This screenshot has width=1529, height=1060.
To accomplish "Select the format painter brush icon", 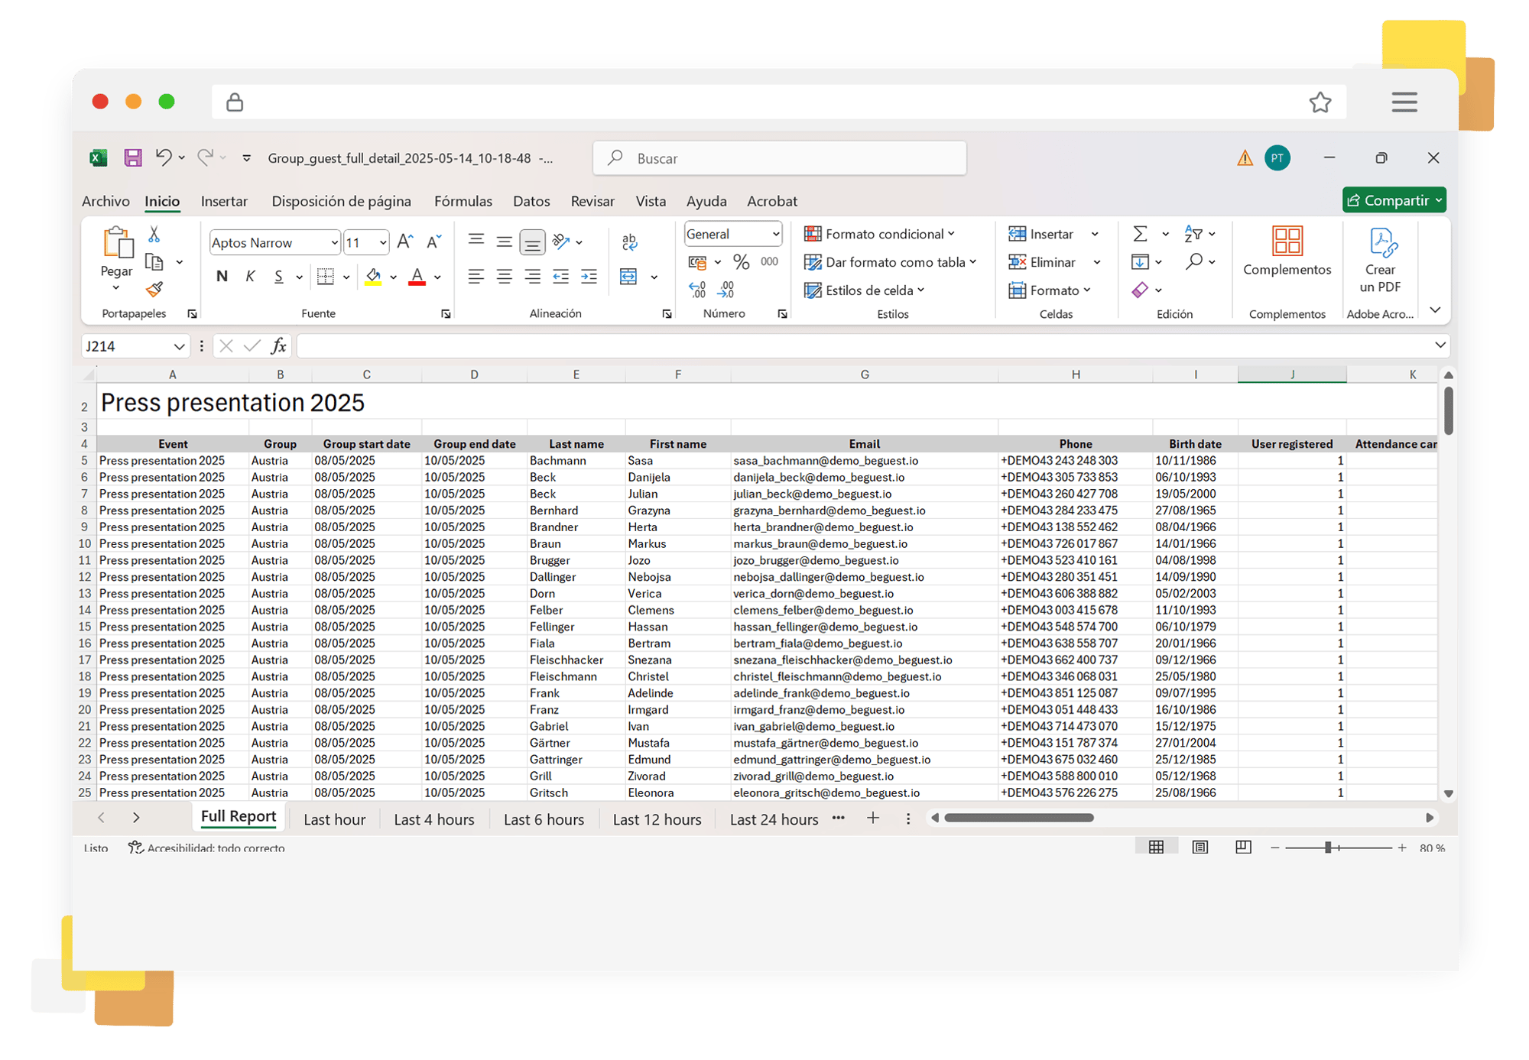I will point(154,290).
